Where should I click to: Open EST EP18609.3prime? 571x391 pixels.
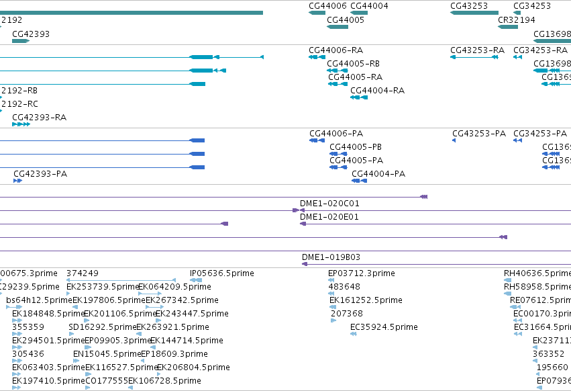pyautogui.click(x=174, y=354)
